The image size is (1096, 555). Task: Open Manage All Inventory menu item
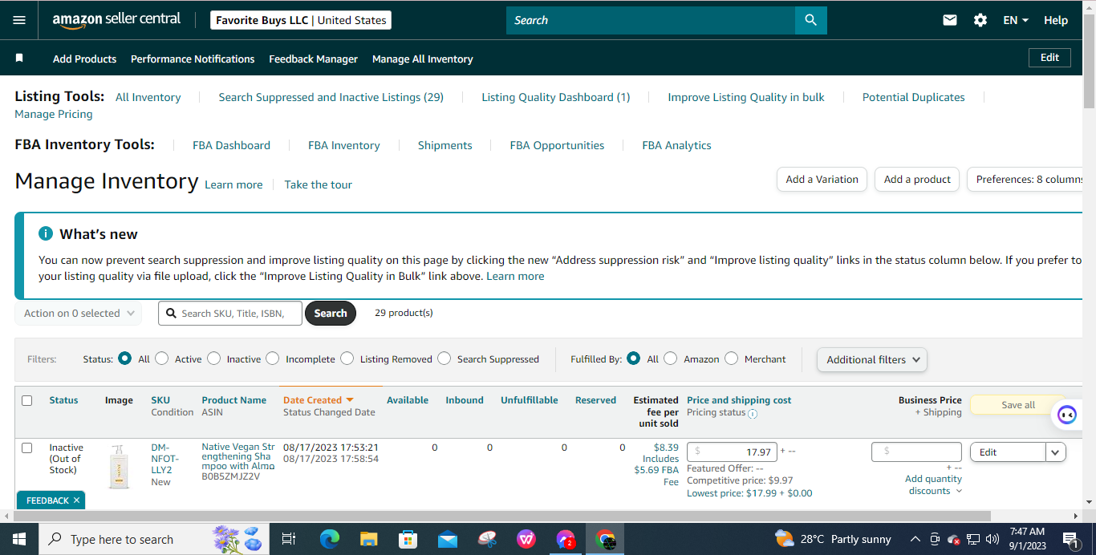(422, 59)
